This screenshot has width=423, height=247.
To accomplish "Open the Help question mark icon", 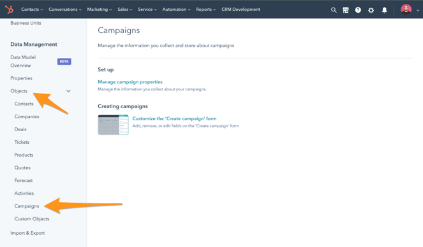I will coord(358,10).
